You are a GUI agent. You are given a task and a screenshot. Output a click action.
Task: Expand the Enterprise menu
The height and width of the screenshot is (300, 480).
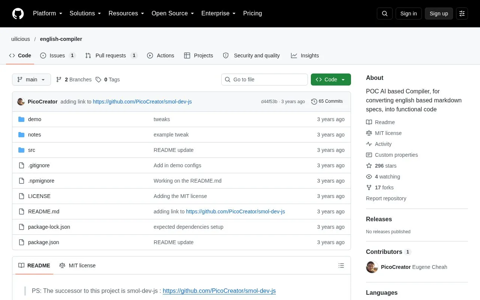(219, 13)
